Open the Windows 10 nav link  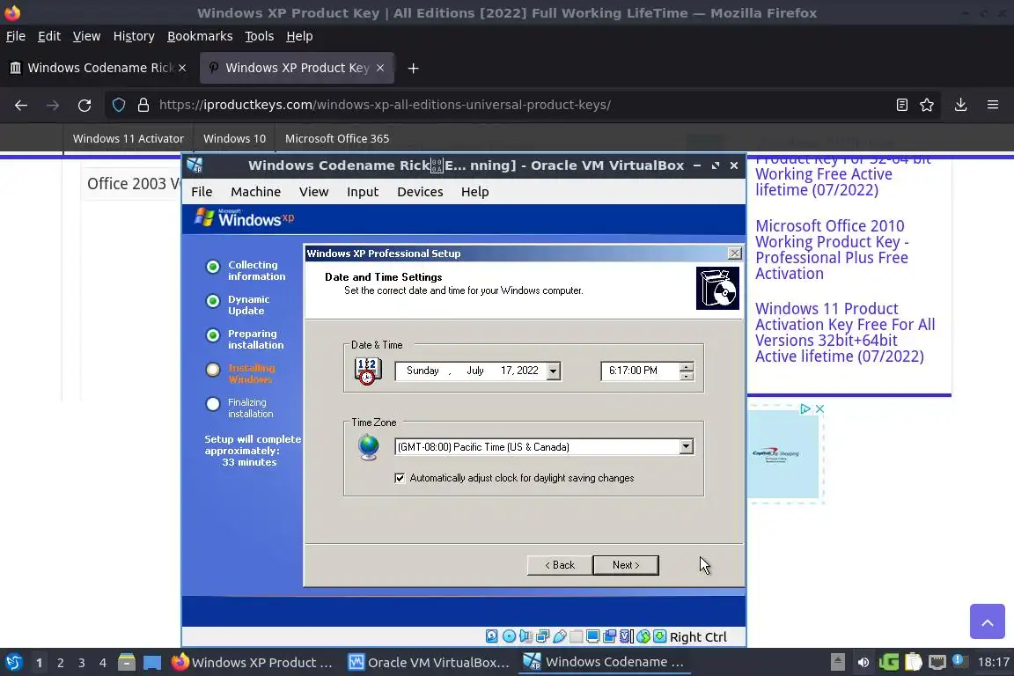coord(234,138)
